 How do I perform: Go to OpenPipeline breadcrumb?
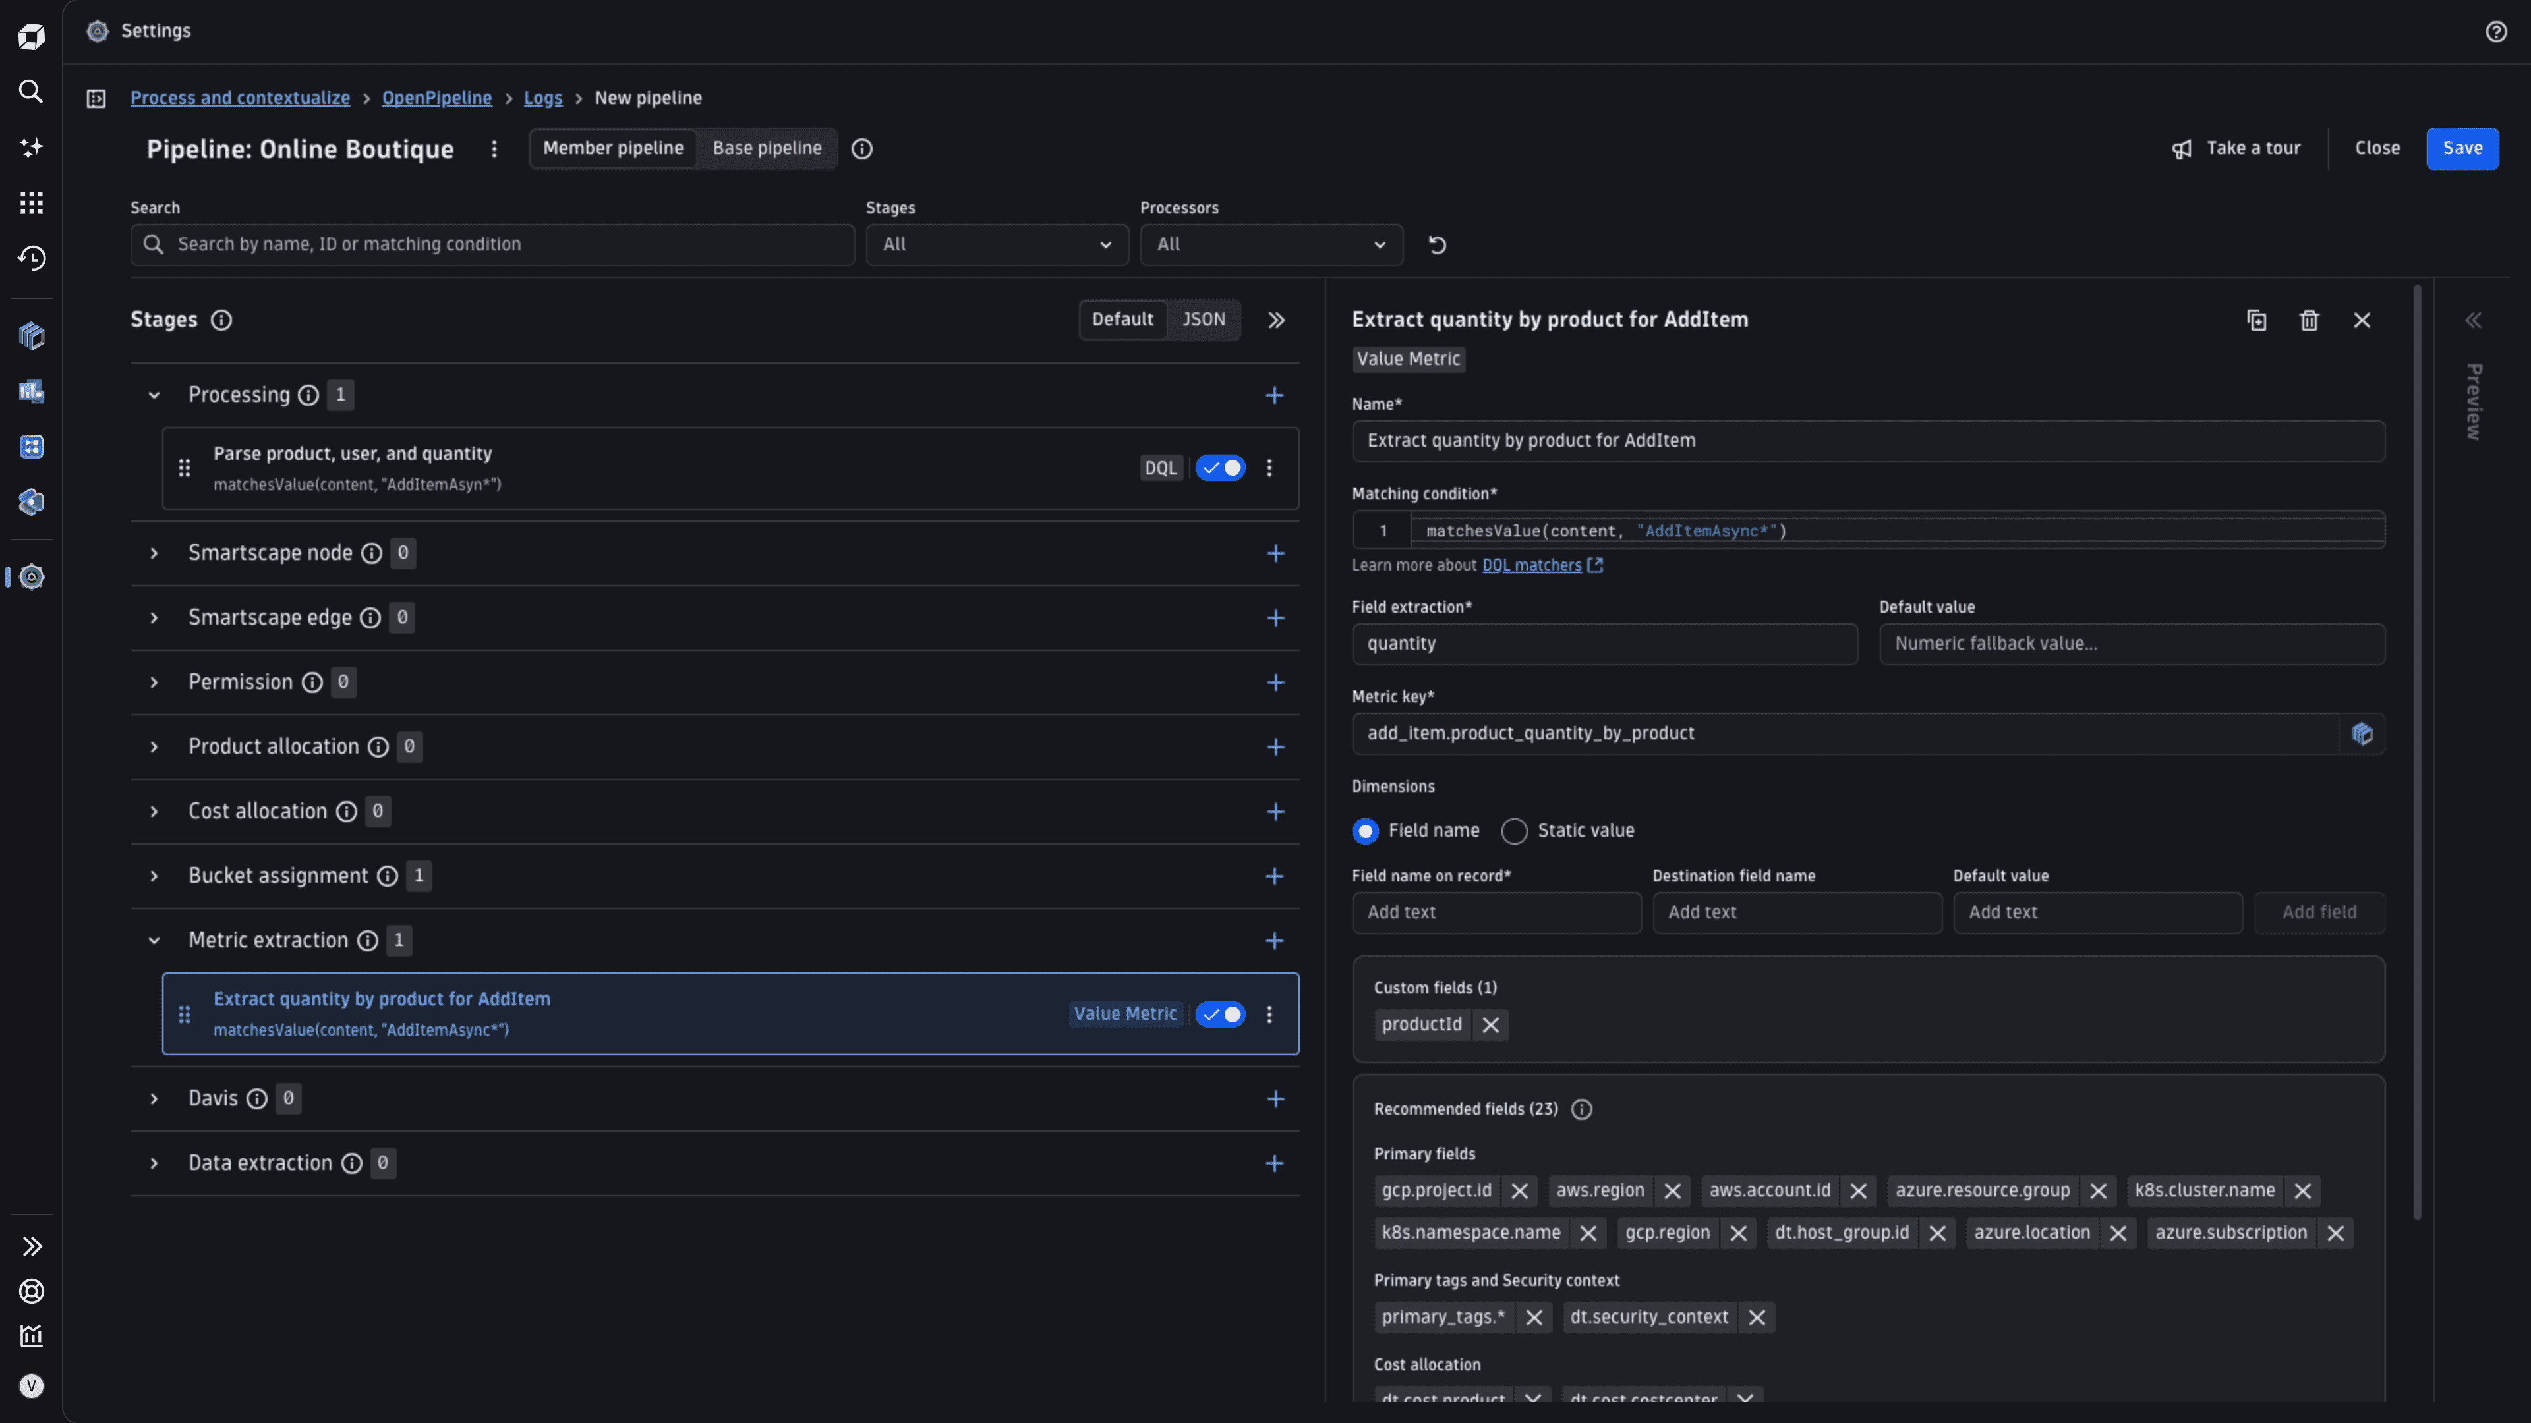pyautogui.click(x=436, y=98)
